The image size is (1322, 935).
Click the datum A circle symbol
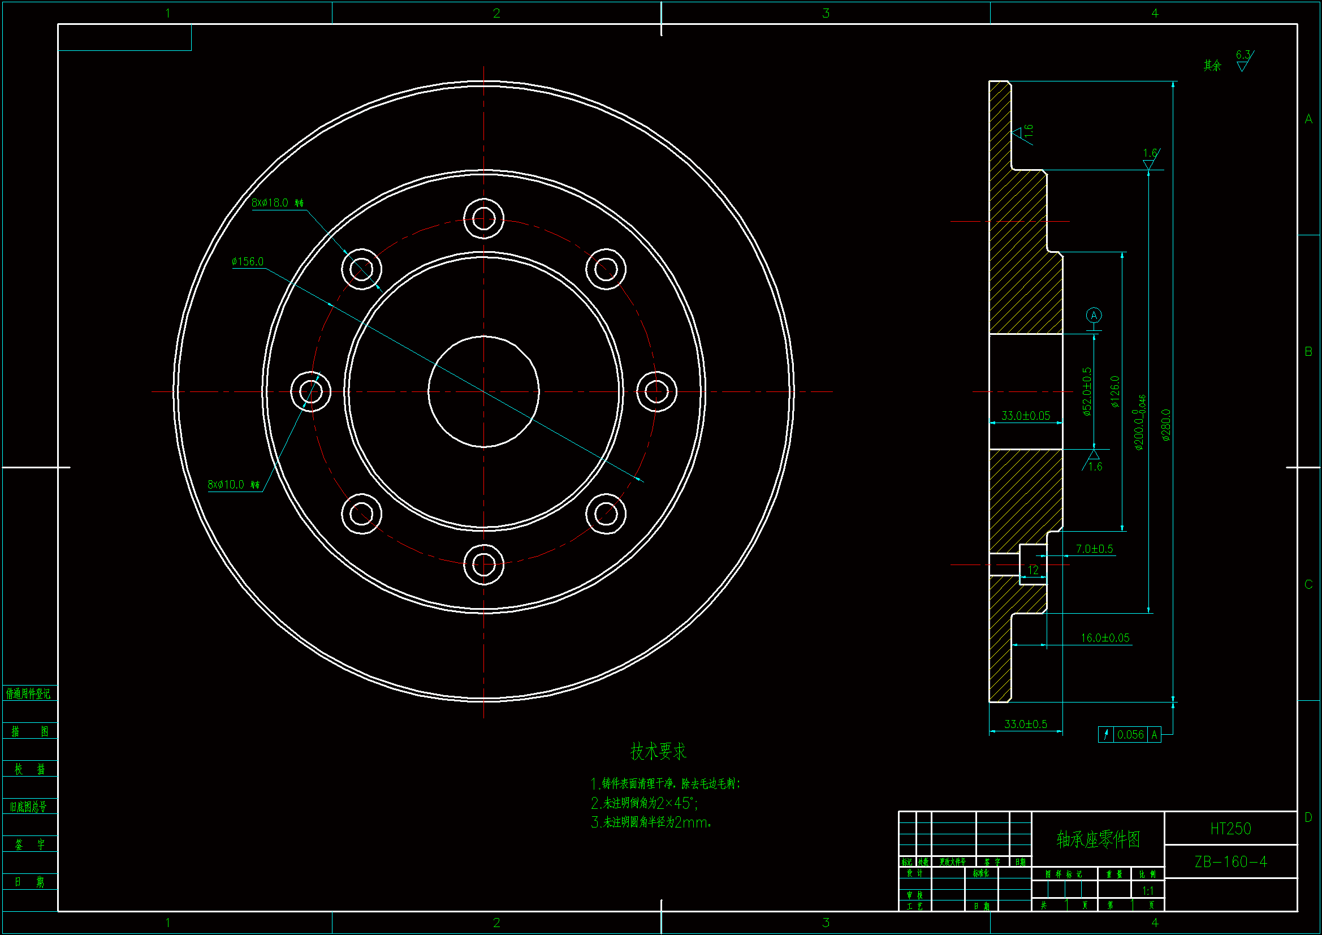[x=1094, y=315]
